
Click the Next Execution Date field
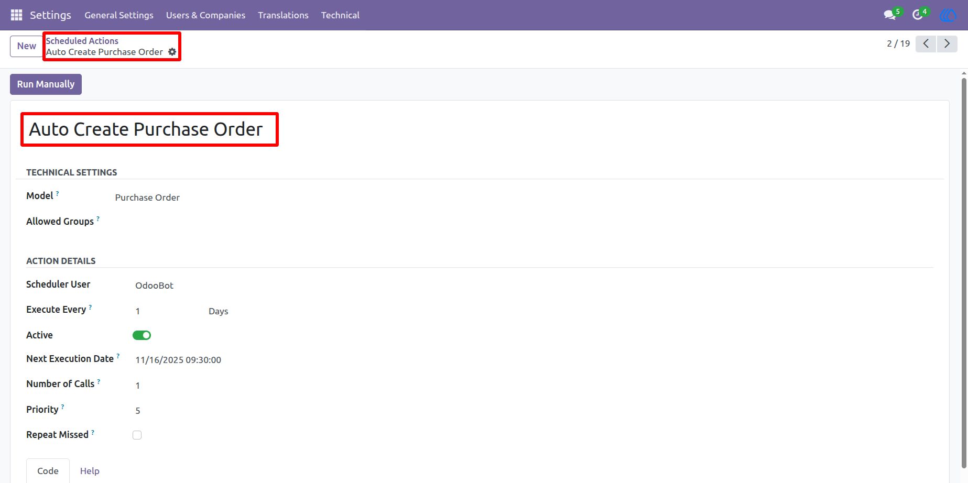pos(178,360)
